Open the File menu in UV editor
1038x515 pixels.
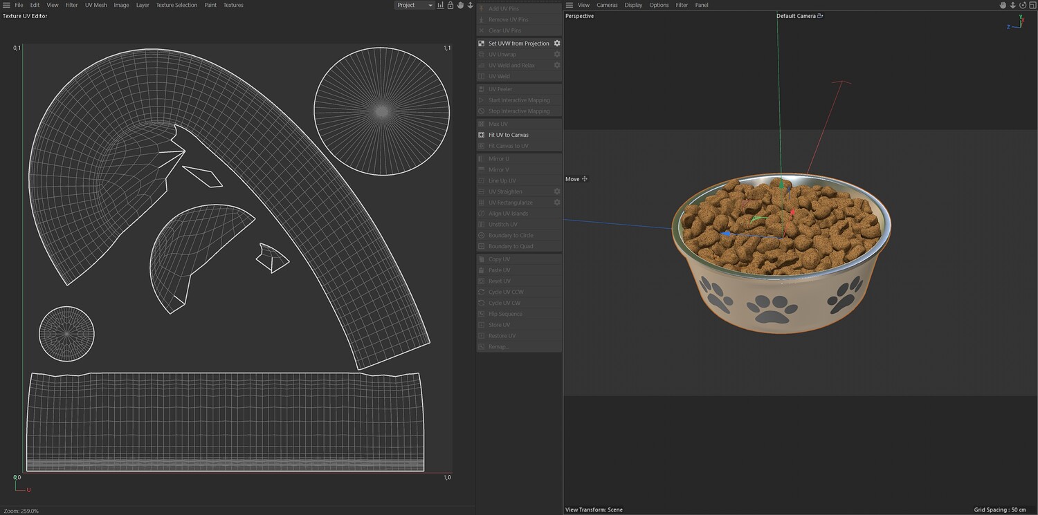[x=19, y=5]
